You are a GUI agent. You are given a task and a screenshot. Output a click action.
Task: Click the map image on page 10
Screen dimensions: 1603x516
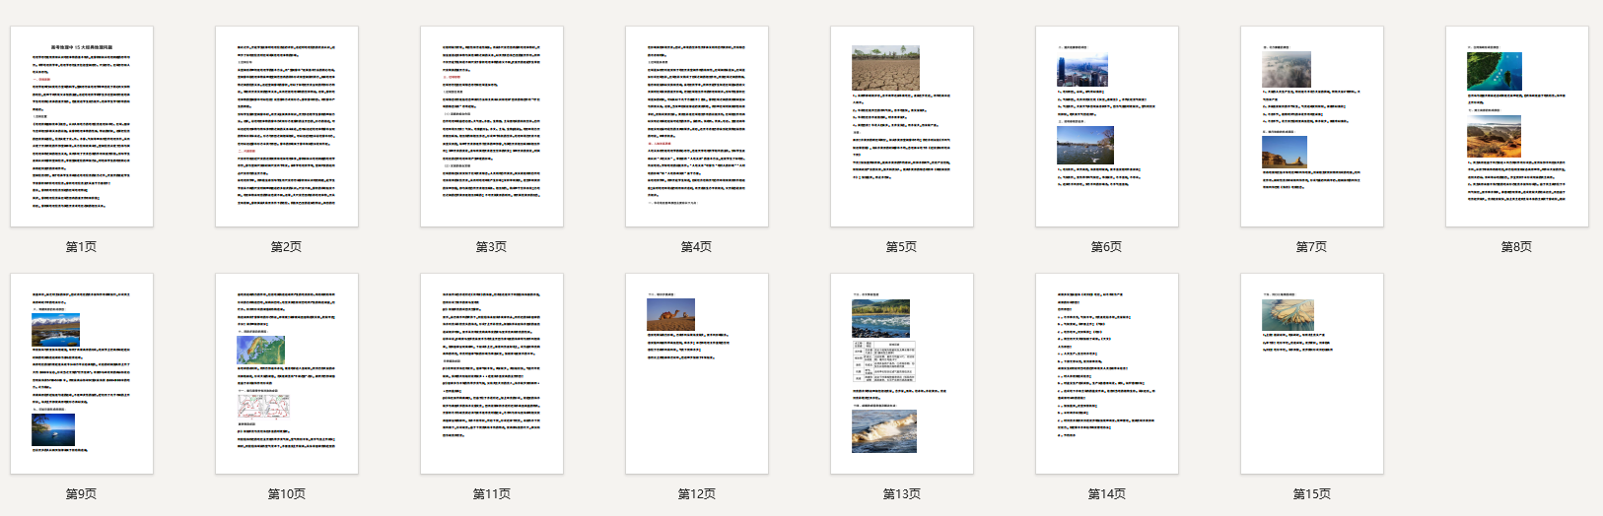(x=260, y=350)
